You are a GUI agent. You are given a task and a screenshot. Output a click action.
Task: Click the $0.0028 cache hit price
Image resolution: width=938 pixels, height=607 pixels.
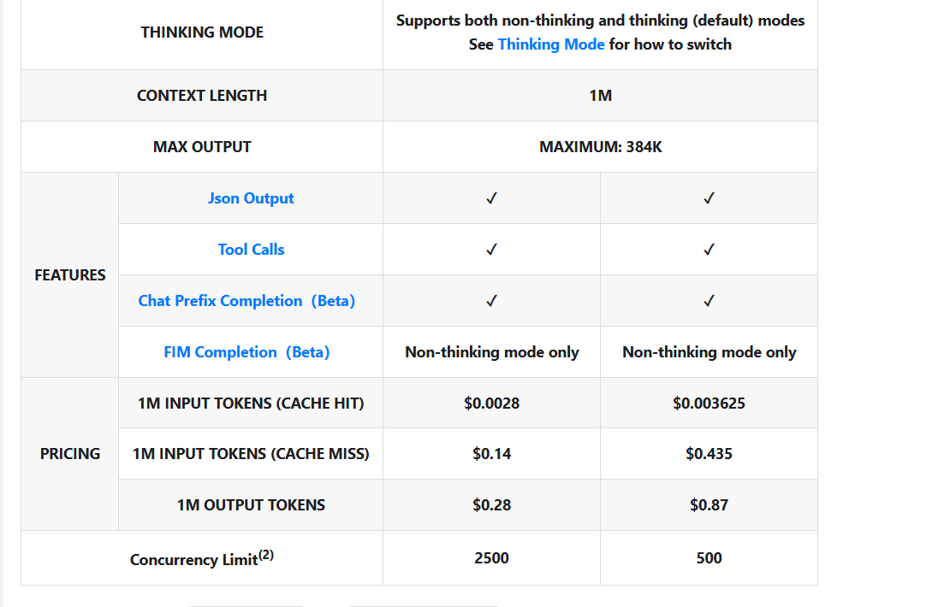coord(492,404)
